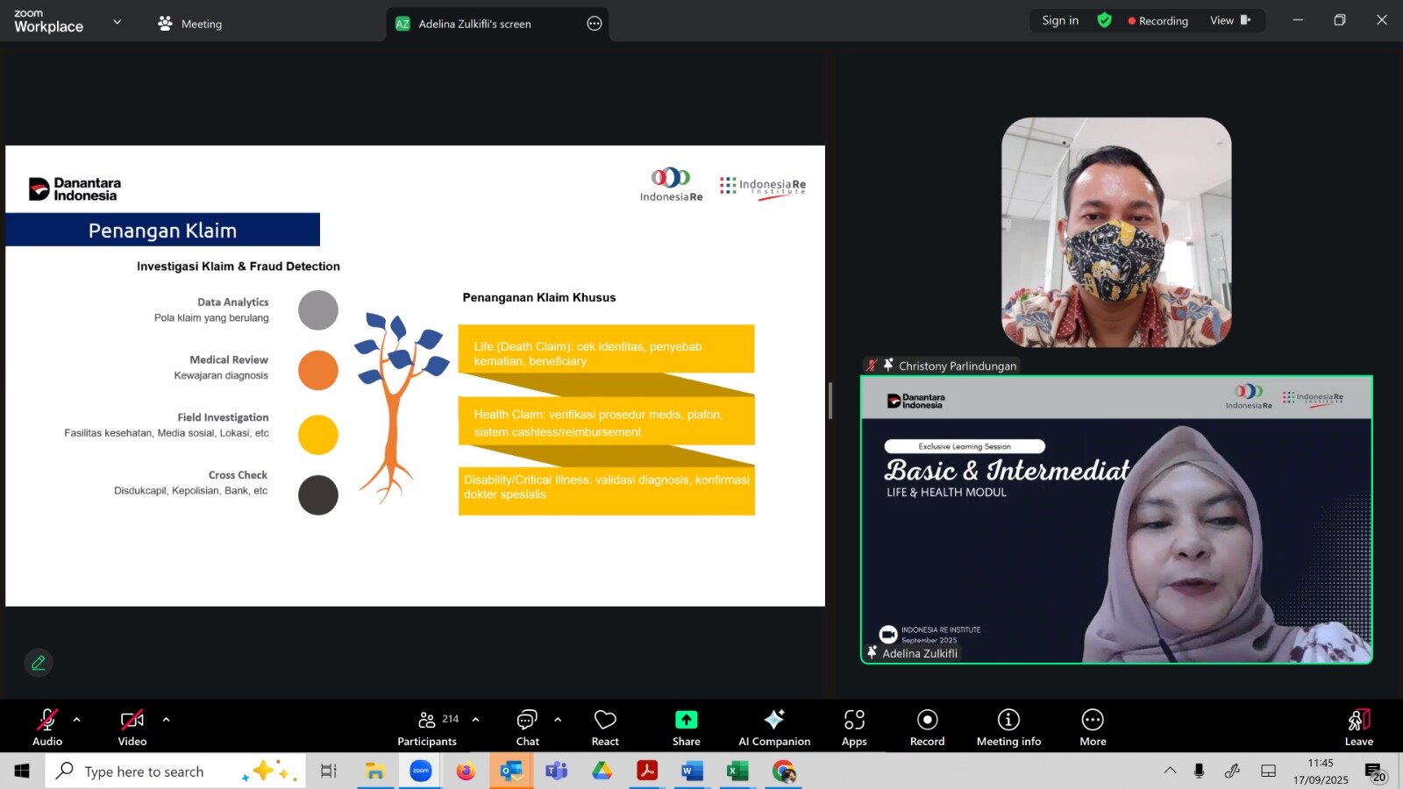Open AI Companion panel

coord(773,728)
